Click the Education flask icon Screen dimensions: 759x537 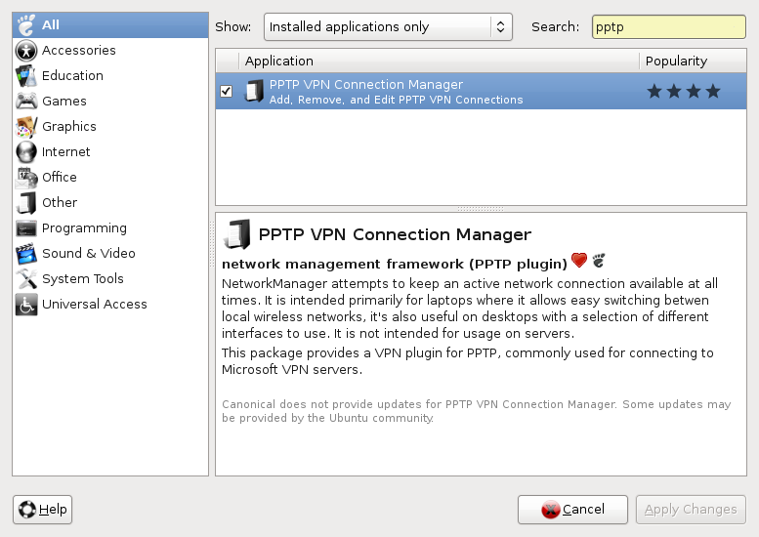(26, 76)
